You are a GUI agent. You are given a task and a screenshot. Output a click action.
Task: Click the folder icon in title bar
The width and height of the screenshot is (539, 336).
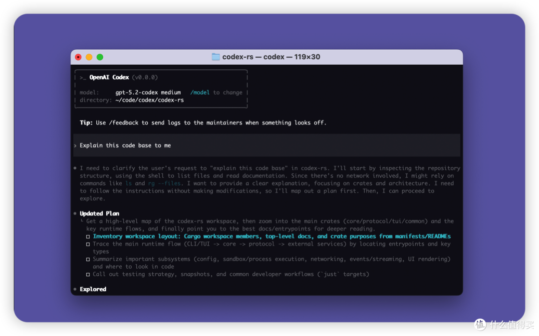tap(216, 57)
